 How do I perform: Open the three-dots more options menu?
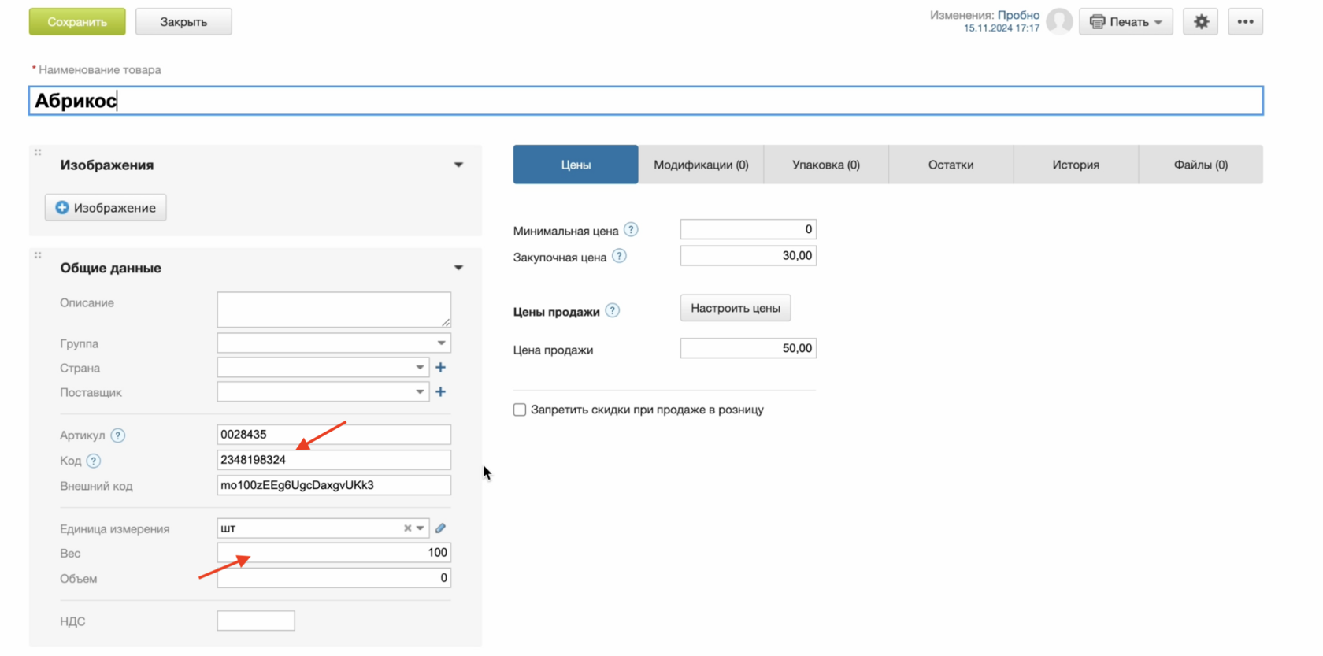(1245, 22)
